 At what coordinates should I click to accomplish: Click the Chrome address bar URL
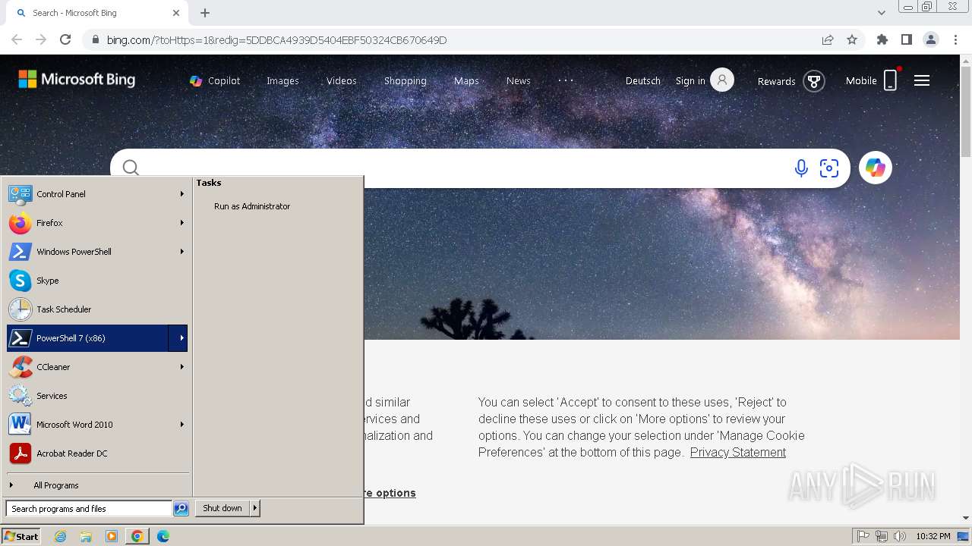coord(276,40)
